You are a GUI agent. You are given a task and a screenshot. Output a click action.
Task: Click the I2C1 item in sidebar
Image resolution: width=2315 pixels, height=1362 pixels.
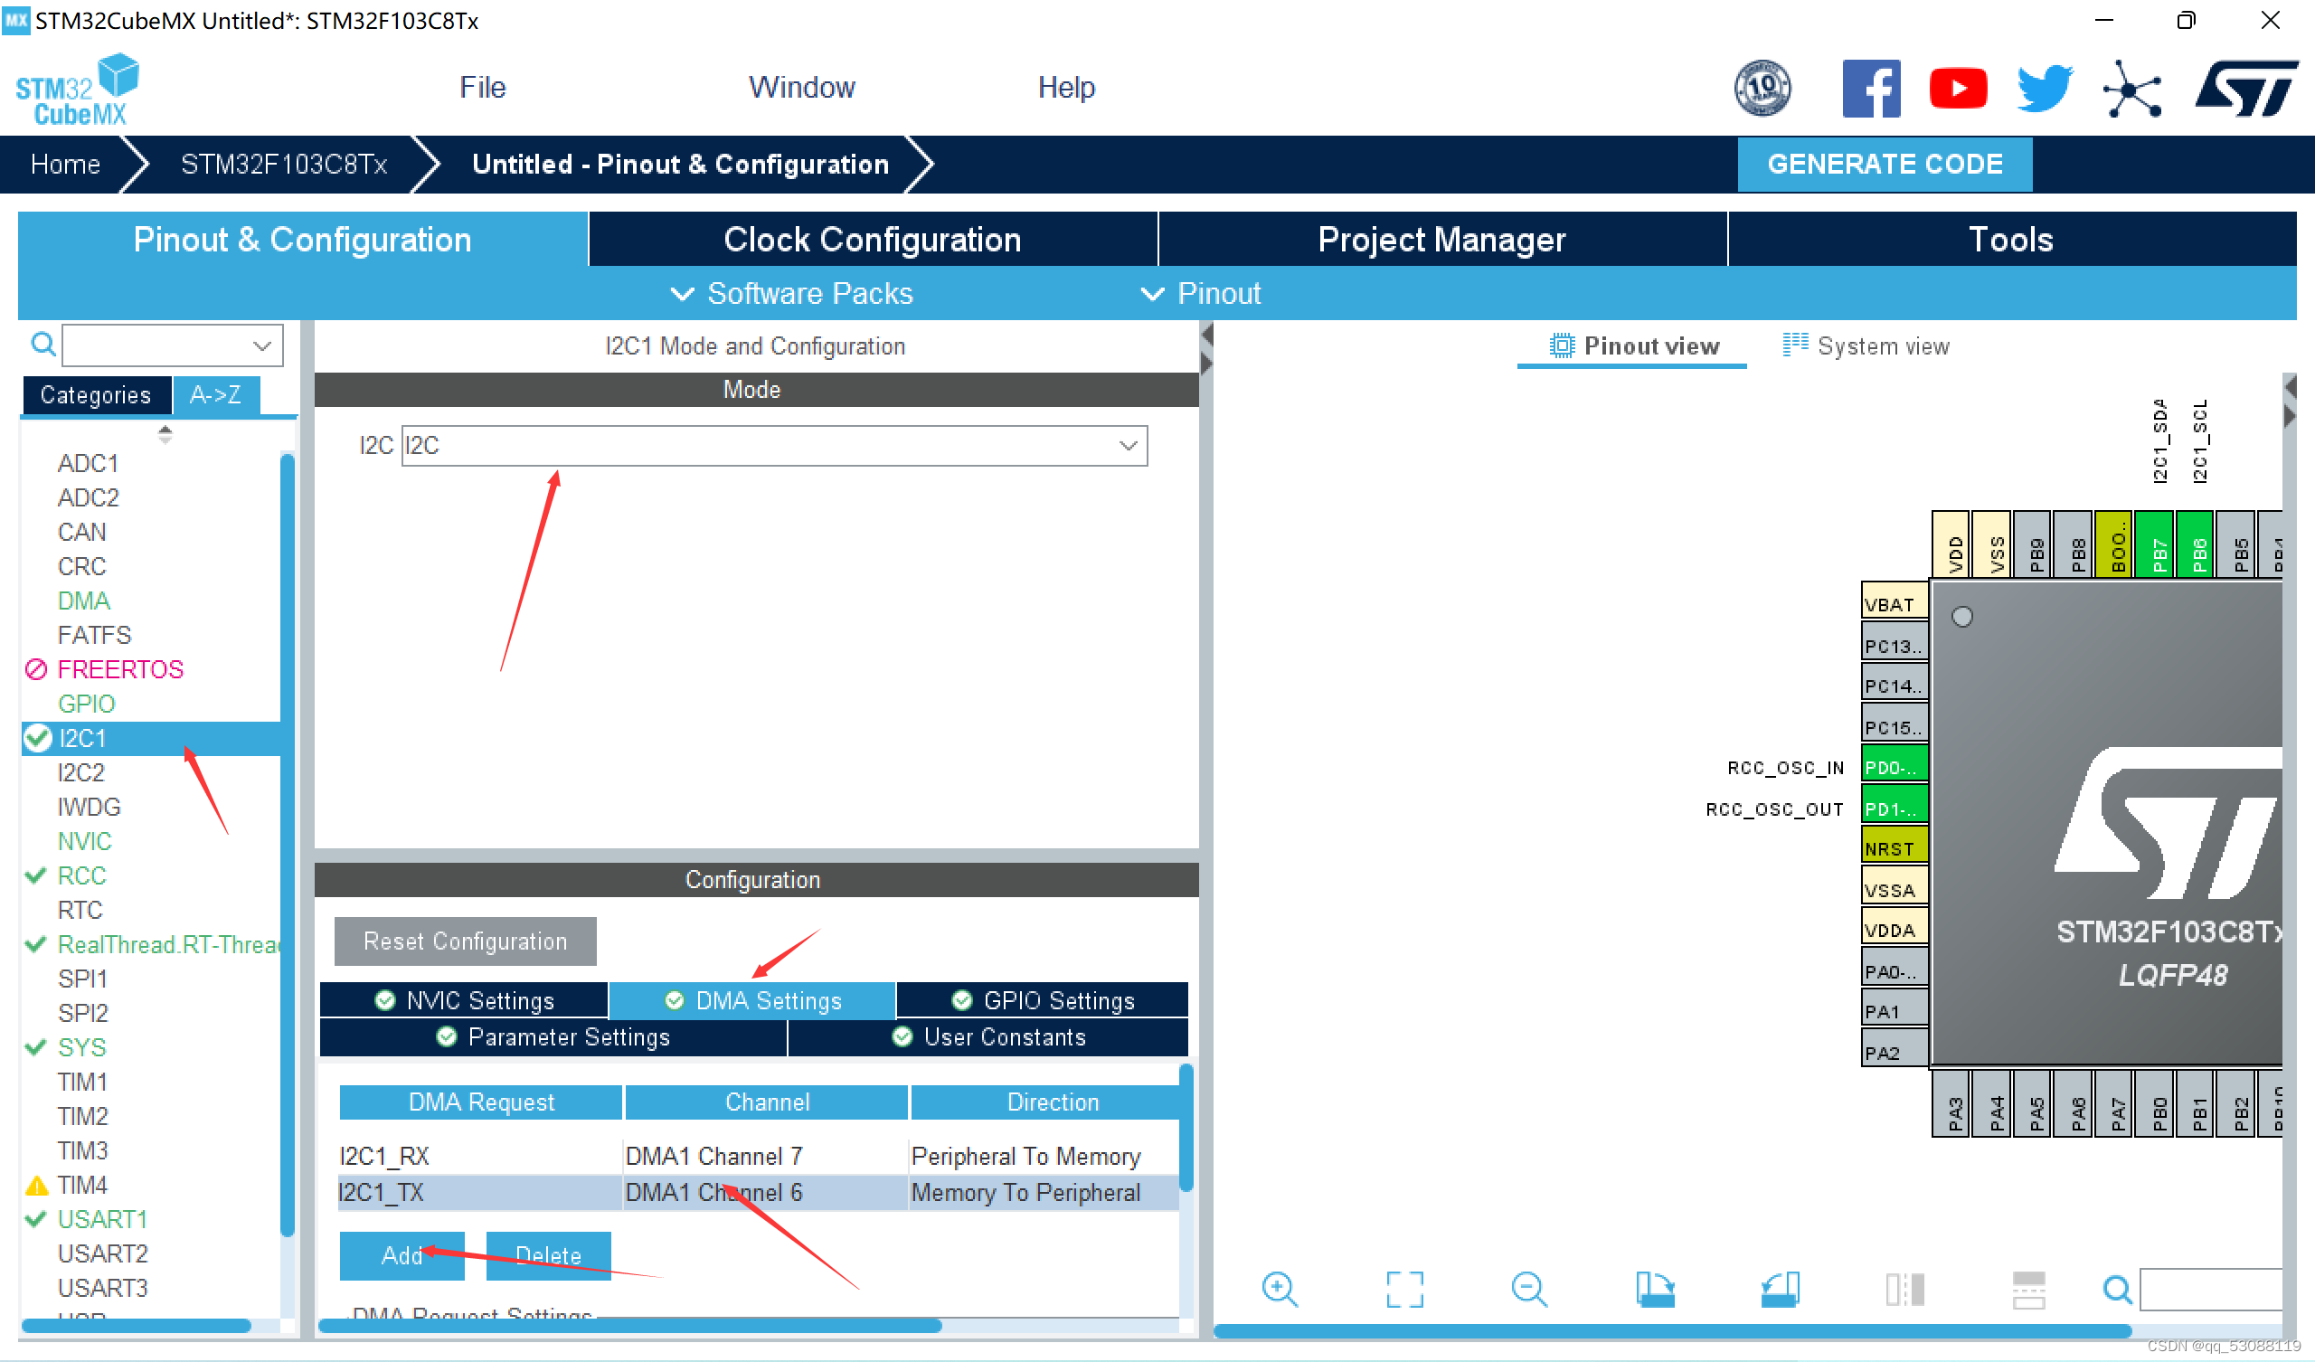point(81,736)
